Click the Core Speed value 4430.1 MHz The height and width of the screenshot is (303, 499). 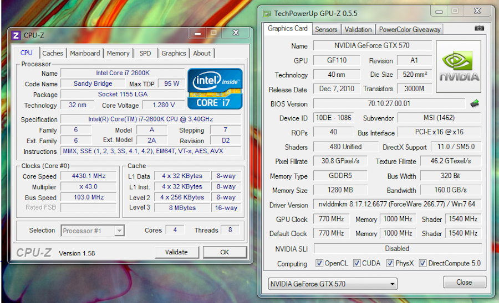pos(89,176)
